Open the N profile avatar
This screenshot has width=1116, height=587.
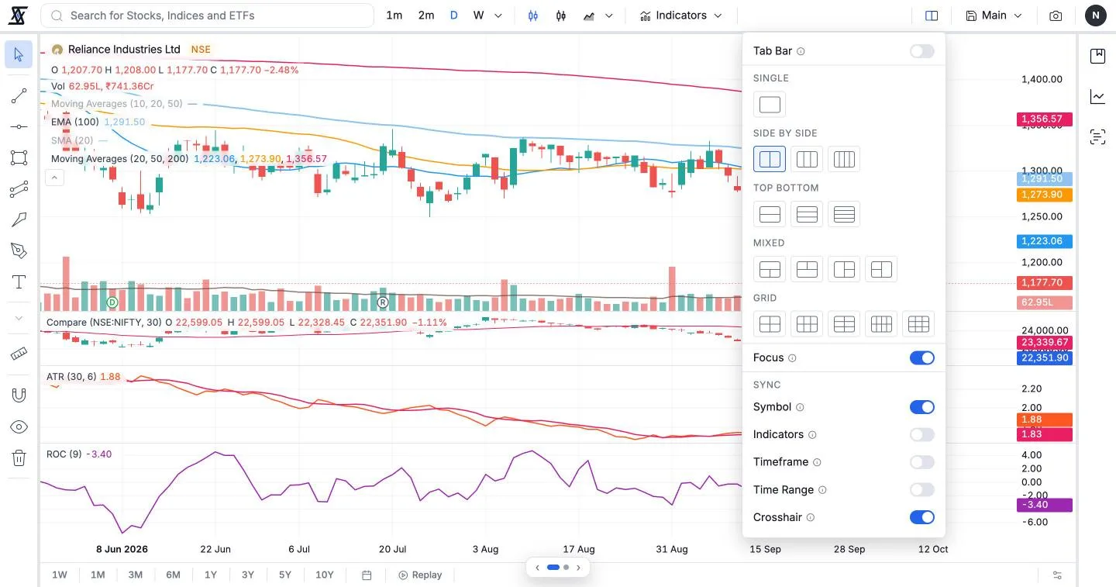(x=1095, y=16)
